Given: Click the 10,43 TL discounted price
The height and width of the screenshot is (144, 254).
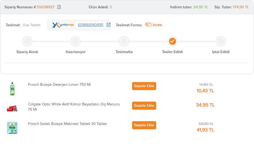Looking at the screenshot, I should tap(205, 91).
